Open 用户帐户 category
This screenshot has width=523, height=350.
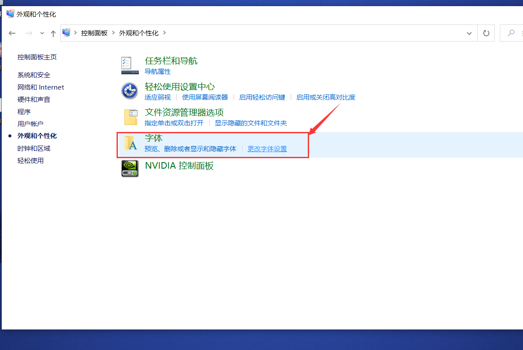point(31,124)
